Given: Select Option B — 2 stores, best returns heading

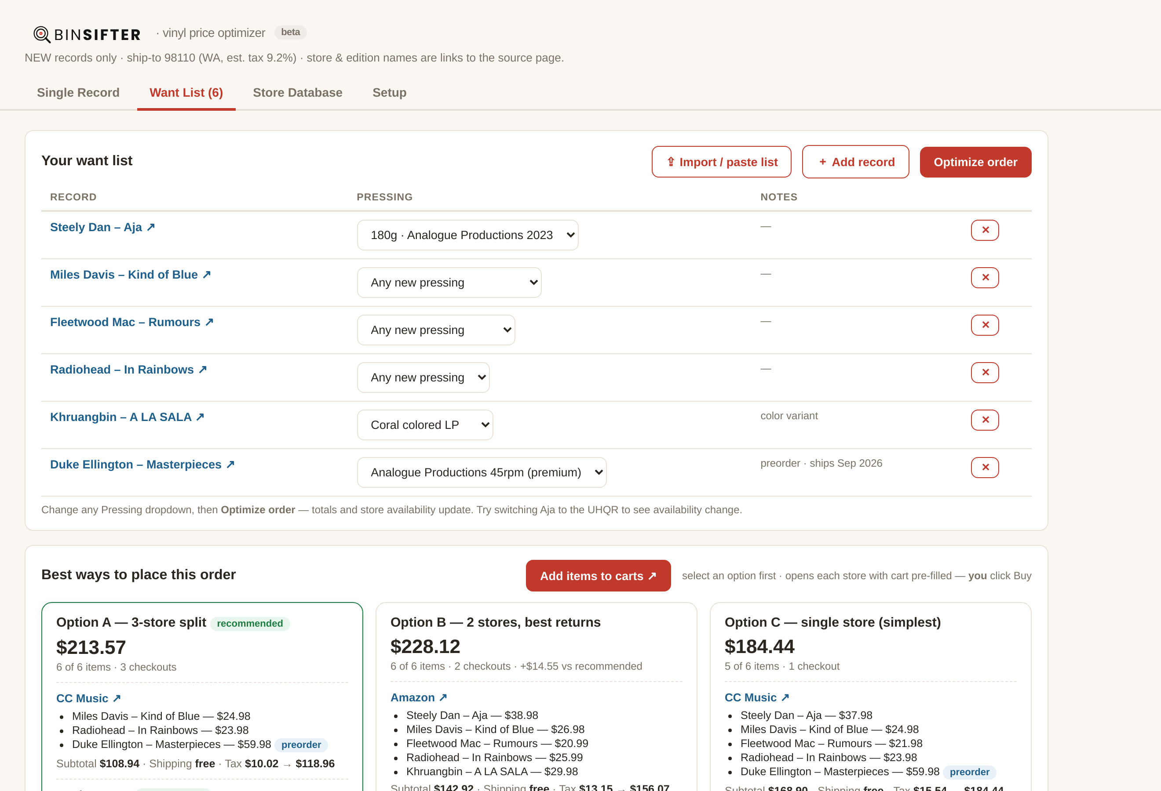Looking at the screenshot, I should (496, 622).
